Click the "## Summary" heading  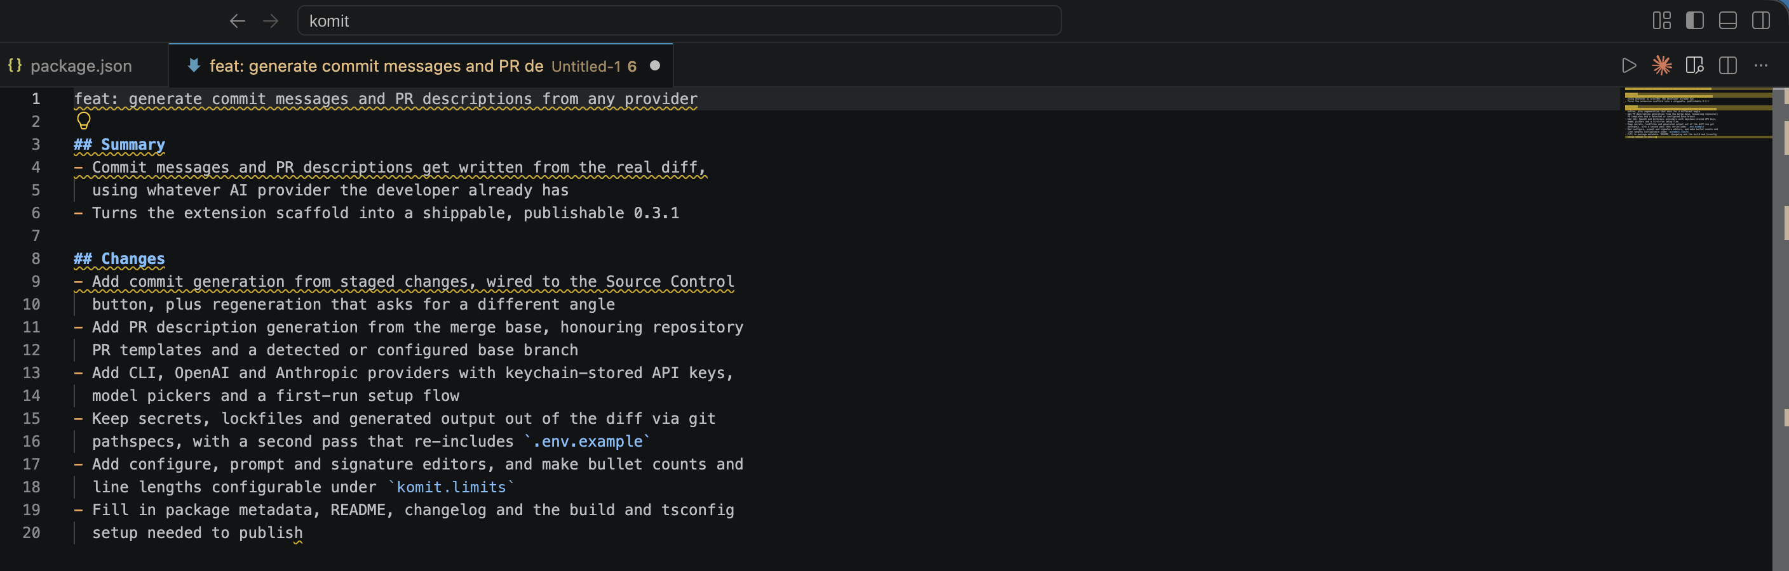coord(119,144)
